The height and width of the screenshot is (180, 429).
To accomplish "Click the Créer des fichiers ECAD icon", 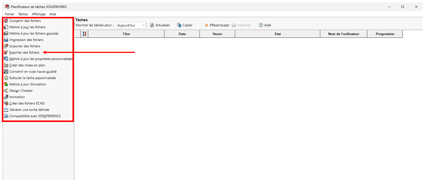I will 6,104.
